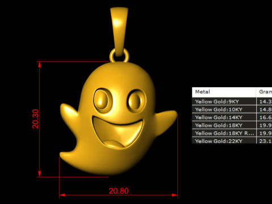Select the Yellow Gold:10KY row

tap(232, 109)
